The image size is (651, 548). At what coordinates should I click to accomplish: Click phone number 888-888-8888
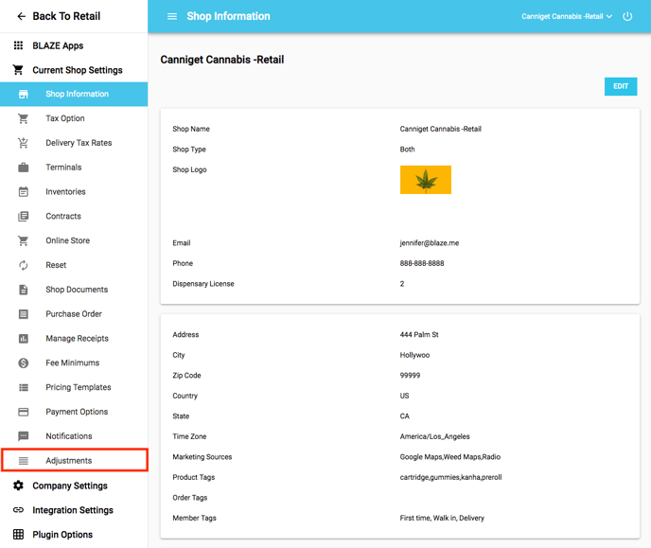pyautogui.click(x=422, y=263)
